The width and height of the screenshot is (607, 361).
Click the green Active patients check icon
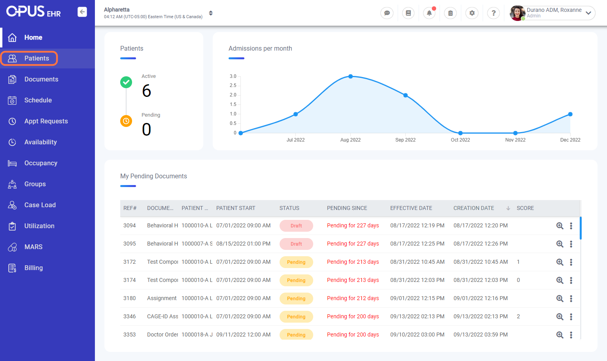coord(126,82)
